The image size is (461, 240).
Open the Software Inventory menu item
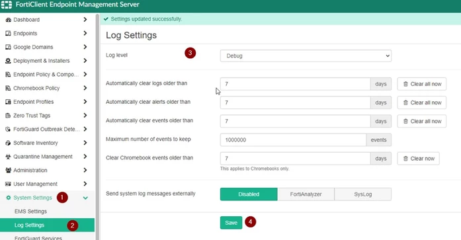point(47,143)
